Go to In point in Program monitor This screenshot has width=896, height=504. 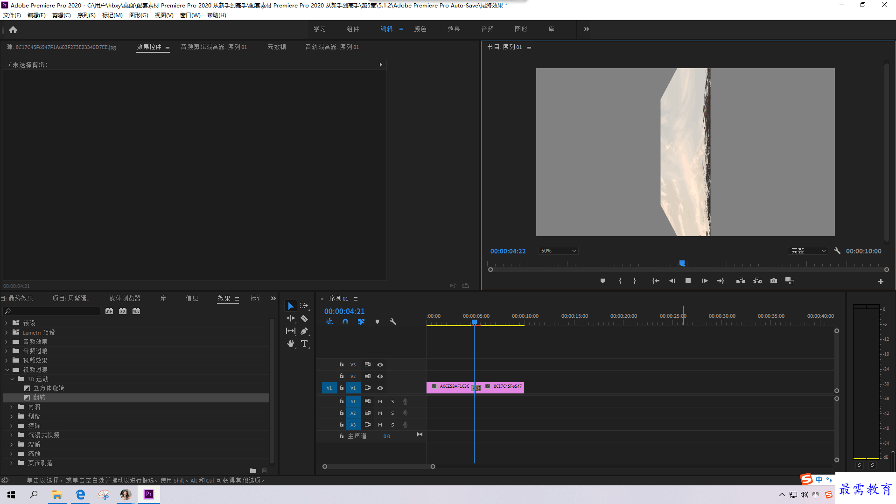(656, 281)
